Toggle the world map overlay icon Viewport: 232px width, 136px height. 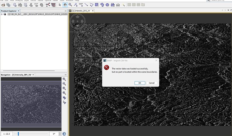tap(42, 5)
